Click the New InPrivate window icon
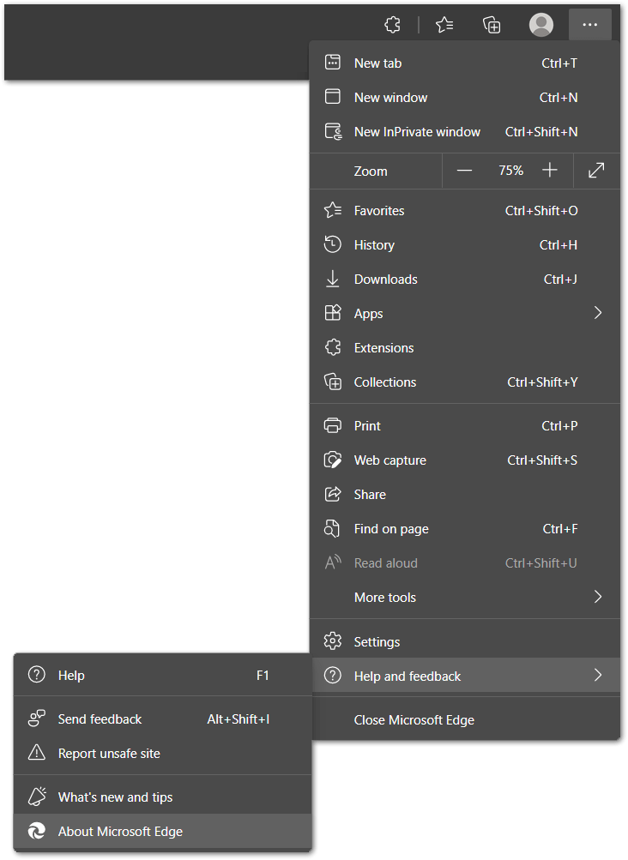628x860 pixels. pyautogui.click(x=333, y=131)
